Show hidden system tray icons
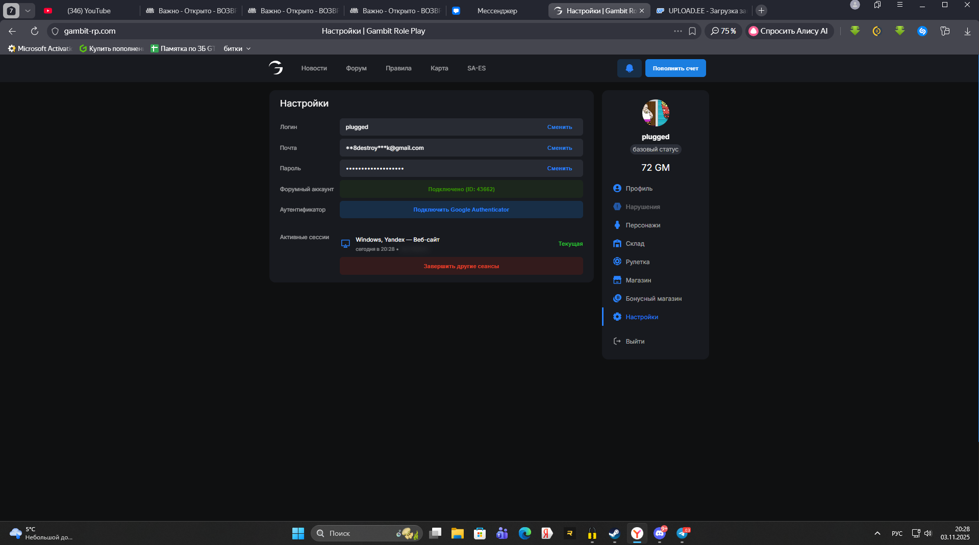The width and height of the screenshot is (979, 545). pos(877,533)
